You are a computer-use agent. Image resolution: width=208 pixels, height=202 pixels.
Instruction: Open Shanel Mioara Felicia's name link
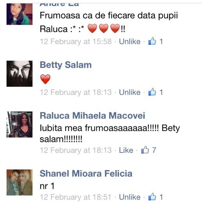(86, 173)
